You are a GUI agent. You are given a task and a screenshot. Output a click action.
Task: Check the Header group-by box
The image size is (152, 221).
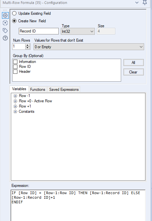[15, 71]
